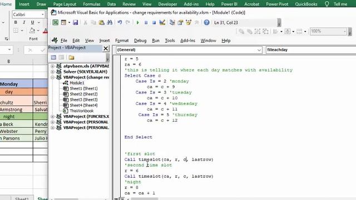
Task: Save the project with the floppy disk icon
Action: tap(76, 22)
